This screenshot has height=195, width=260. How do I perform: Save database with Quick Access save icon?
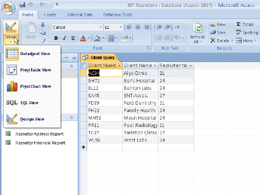[22, 4]
